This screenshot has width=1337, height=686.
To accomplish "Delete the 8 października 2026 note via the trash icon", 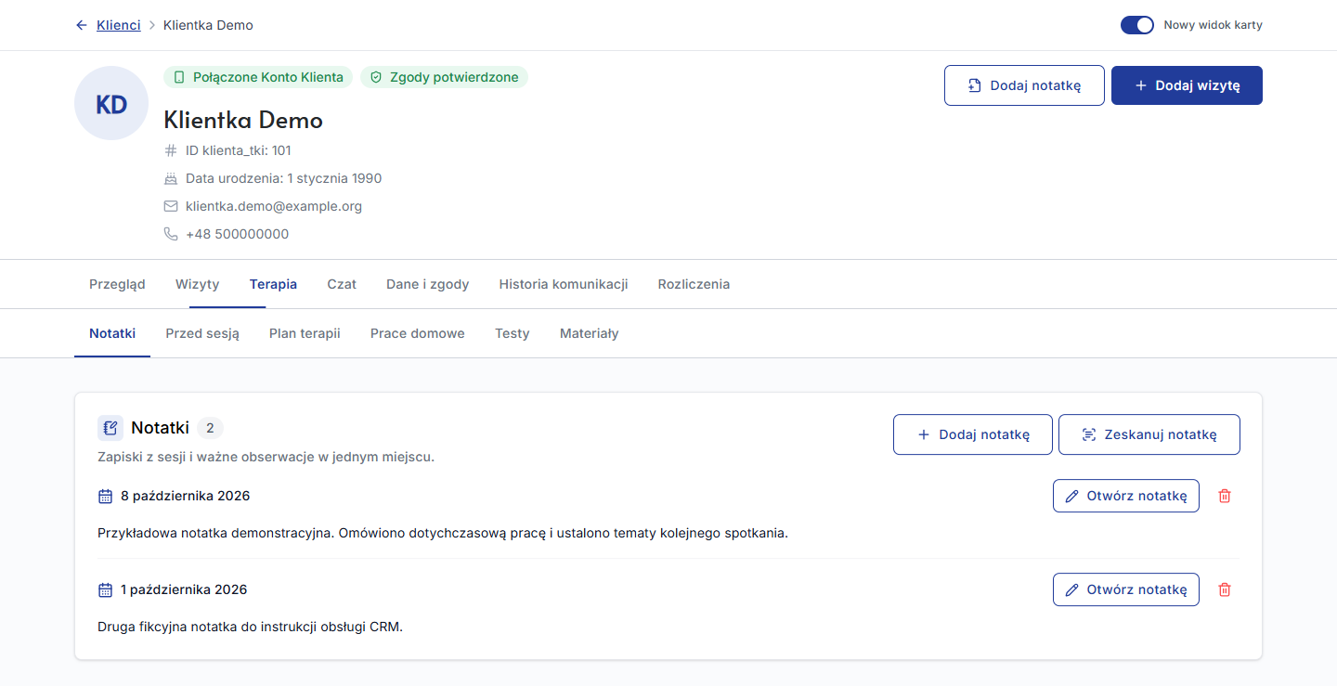I will coord(1225,496).
